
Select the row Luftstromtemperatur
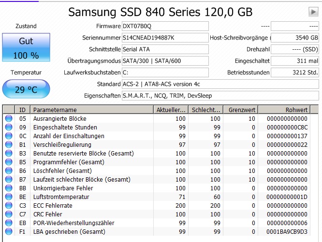(157, 197)
